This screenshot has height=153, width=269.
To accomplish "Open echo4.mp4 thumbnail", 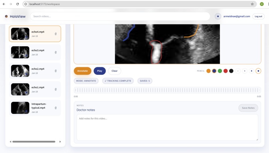I will (x=20, y=34).
